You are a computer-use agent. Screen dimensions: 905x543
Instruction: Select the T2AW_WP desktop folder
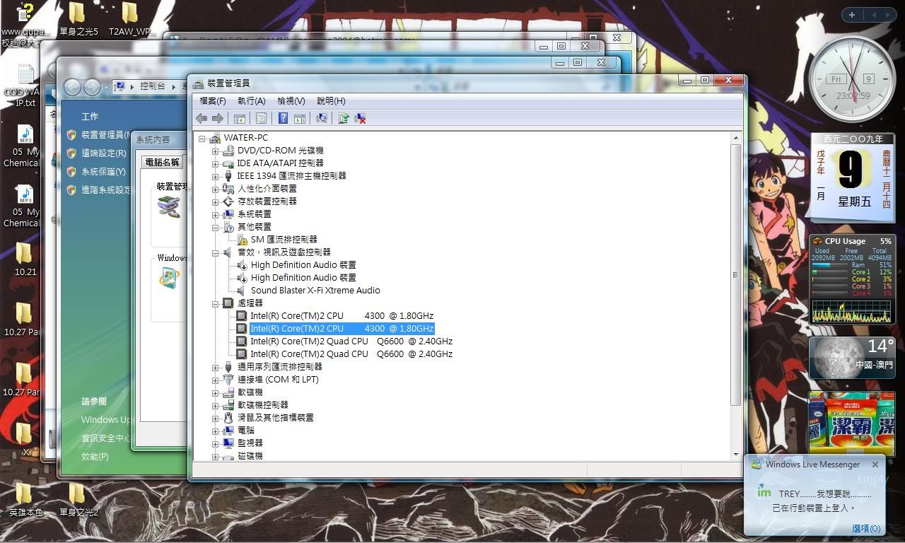pos(132,19)
